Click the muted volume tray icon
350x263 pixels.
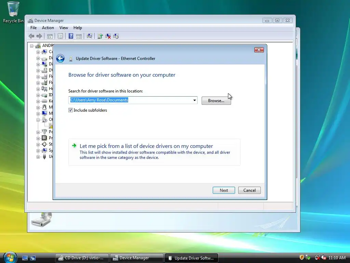[x=324, y=258]
